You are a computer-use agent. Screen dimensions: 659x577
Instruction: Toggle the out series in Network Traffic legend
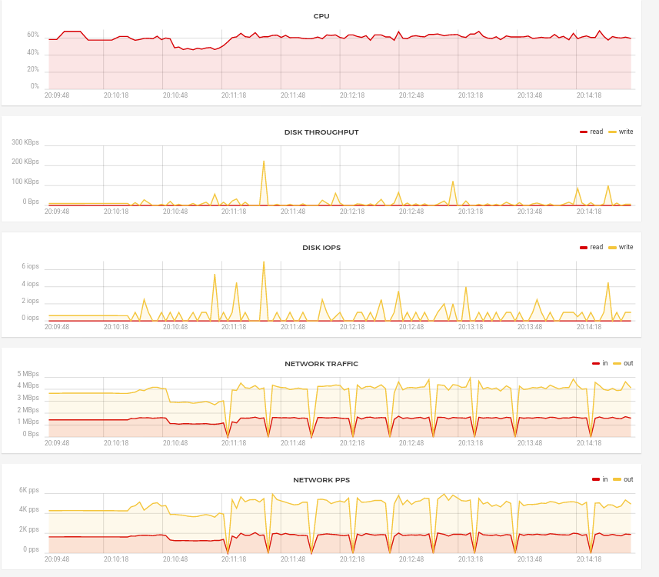(x=624, y=363)
